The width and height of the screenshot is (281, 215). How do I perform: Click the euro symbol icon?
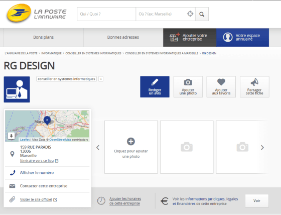click(x=165, y=201)
